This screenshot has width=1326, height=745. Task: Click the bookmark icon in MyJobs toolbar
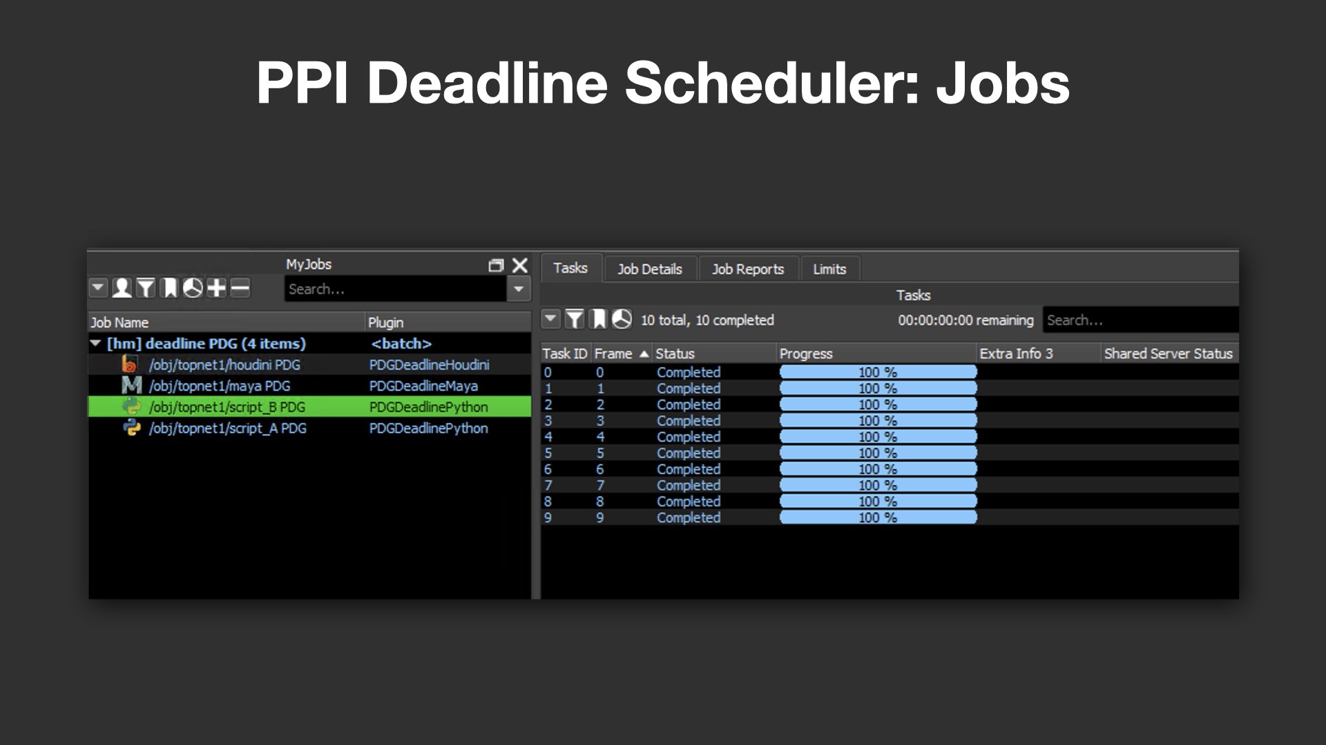pyautogui.click(x=169, y=288)
